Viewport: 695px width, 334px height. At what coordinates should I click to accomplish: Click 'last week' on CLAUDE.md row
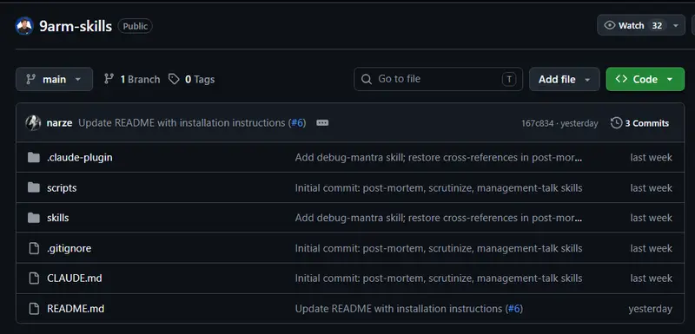[x=651, y=278]
